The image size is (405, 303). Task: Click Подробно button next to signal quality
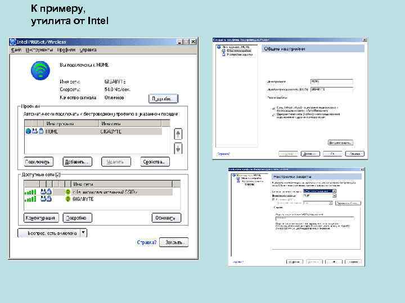(x=163, y=99)
